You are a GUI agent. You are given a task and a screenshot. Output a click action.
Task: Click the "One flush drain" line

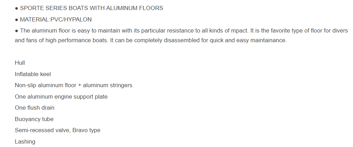(35, 108)
